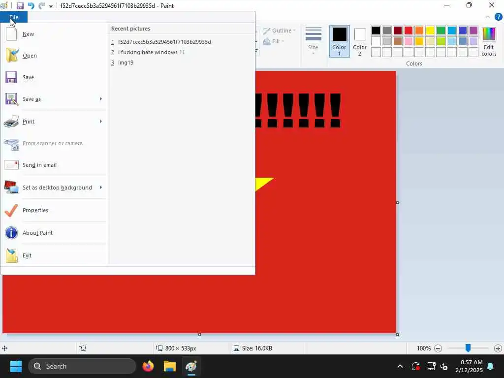This screenshot has width=504, height=378.
Task: Choose Save from the File menu
Action: click(x=54, y=77)
